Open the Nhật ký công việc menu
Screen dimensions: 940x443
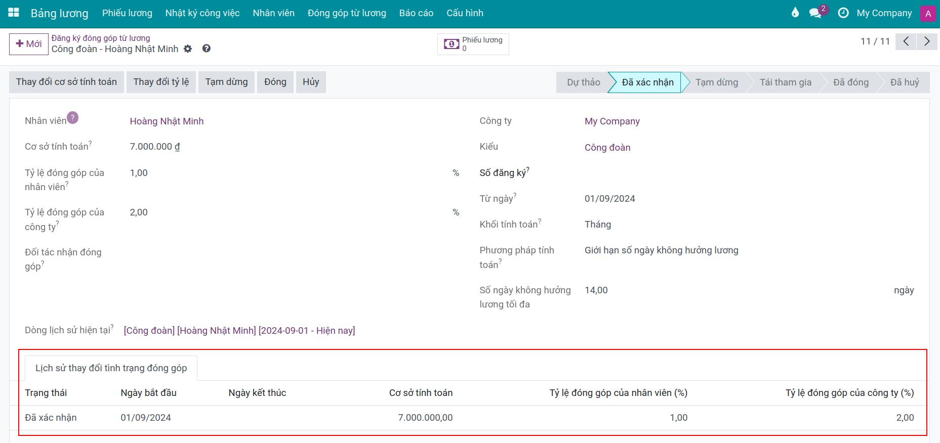(202, 13)
